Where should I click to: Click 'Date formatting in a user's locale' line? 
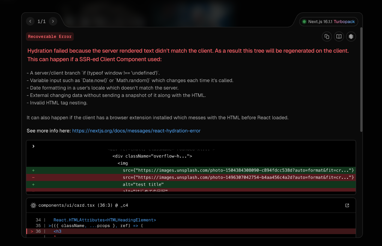(x=103, y=88)
